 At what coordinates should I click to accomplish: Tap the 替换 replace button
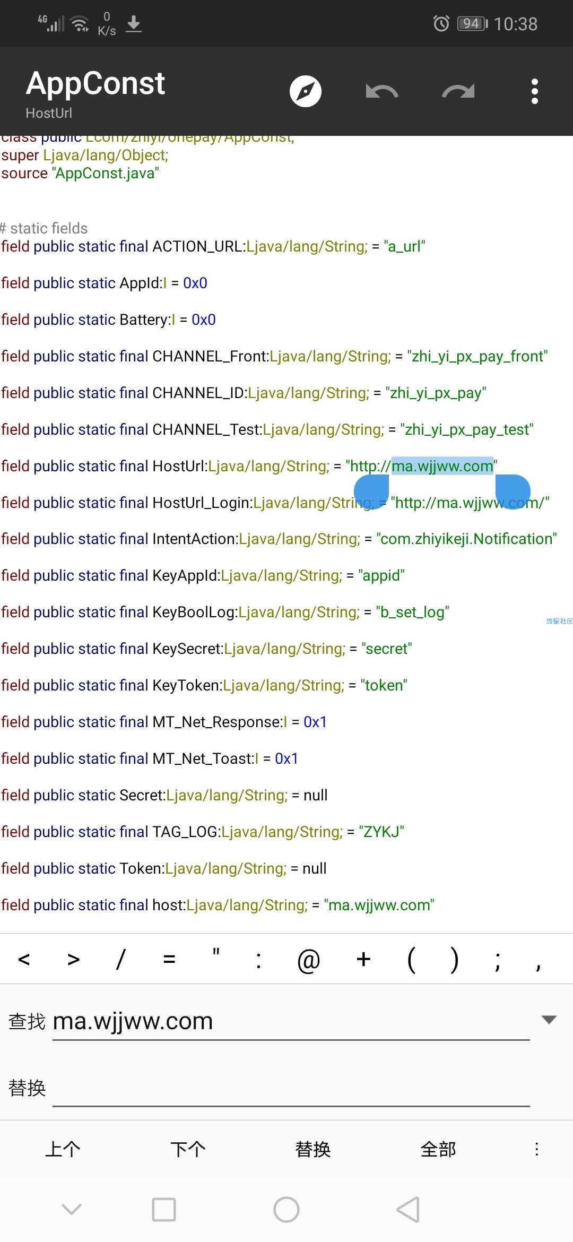click(x=313, y=1149)
